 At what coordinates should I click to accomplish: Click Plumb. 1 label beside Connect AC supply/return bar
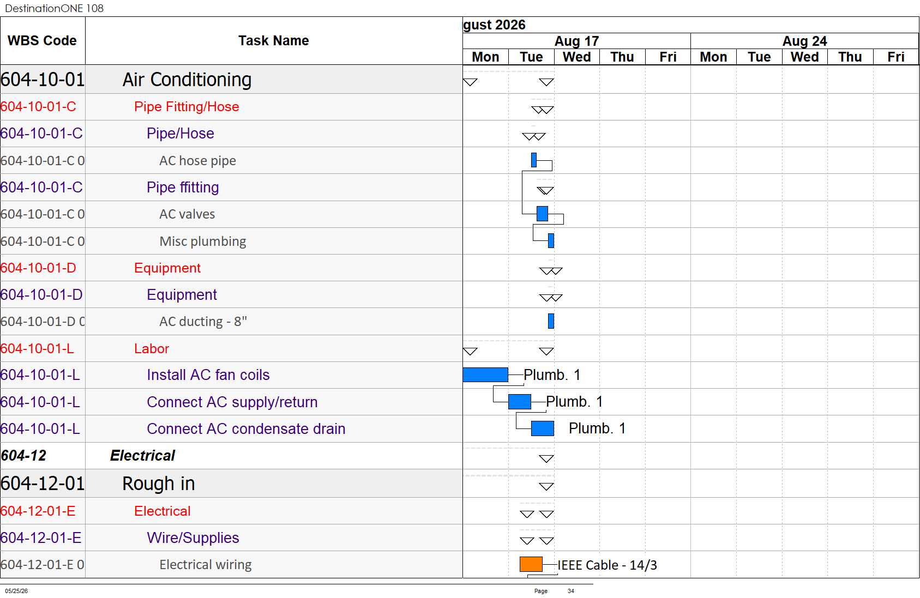coord(574,402)
